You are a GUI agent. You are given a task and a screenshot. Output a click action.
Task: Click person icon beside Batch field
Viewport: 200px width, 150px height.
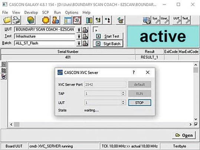tap(85, 43)
